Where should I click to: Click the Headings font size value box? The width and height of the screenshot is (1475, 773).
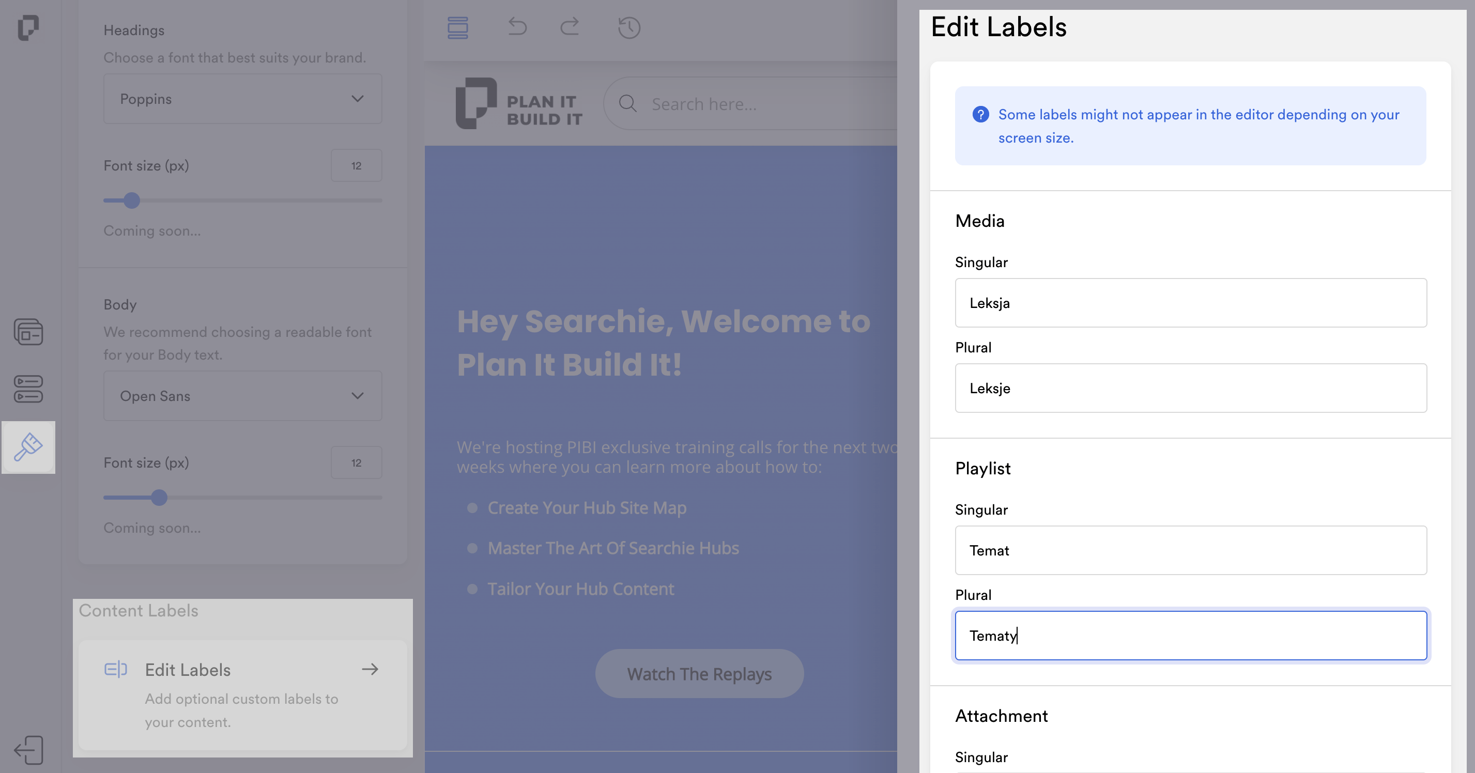pyautogui.click(x=356, y=165)
